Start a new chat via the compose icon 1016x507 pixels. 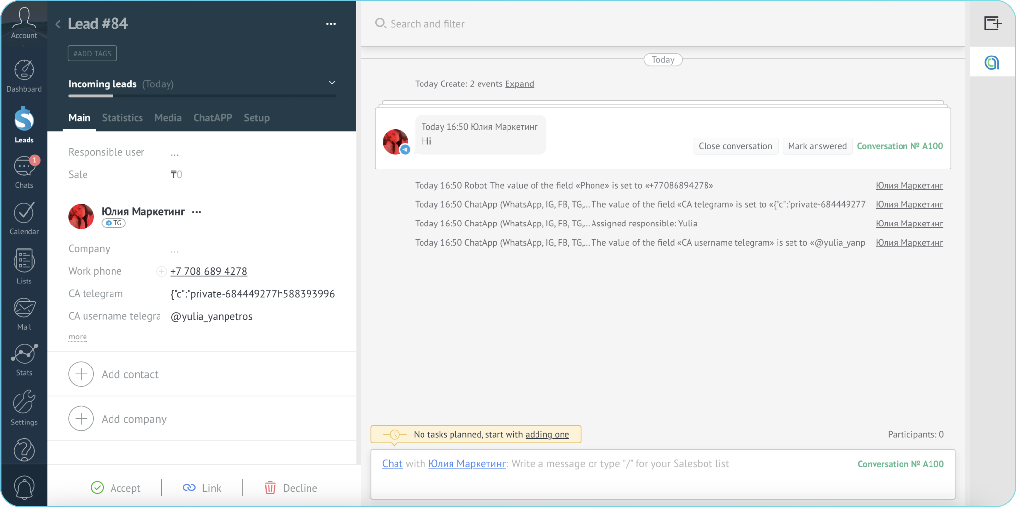tap(993, 23)
